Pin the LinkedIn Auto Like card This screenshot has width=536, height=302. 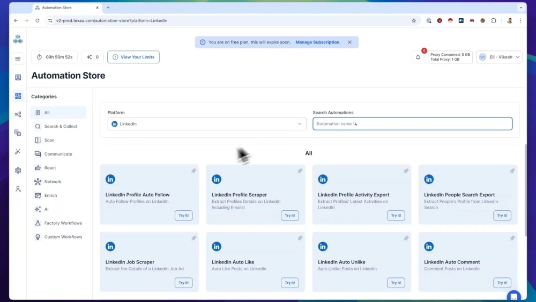pyautogui.click(x=300, y=238)
